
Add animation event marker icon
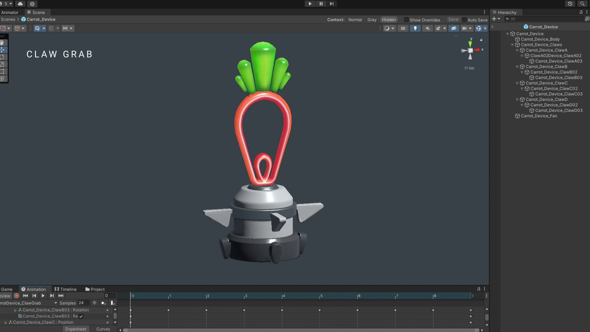point(112,303)
